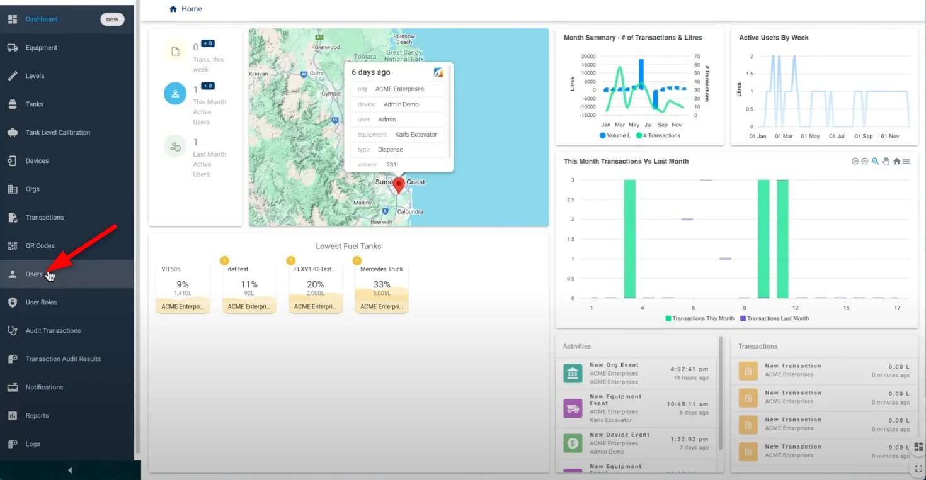Click the map popup scrollbar
This screenshot has height=480, width=926.
449,110
